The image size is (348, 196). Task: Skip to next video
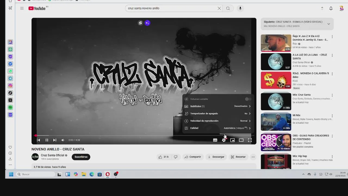click(x=55, y=140)
